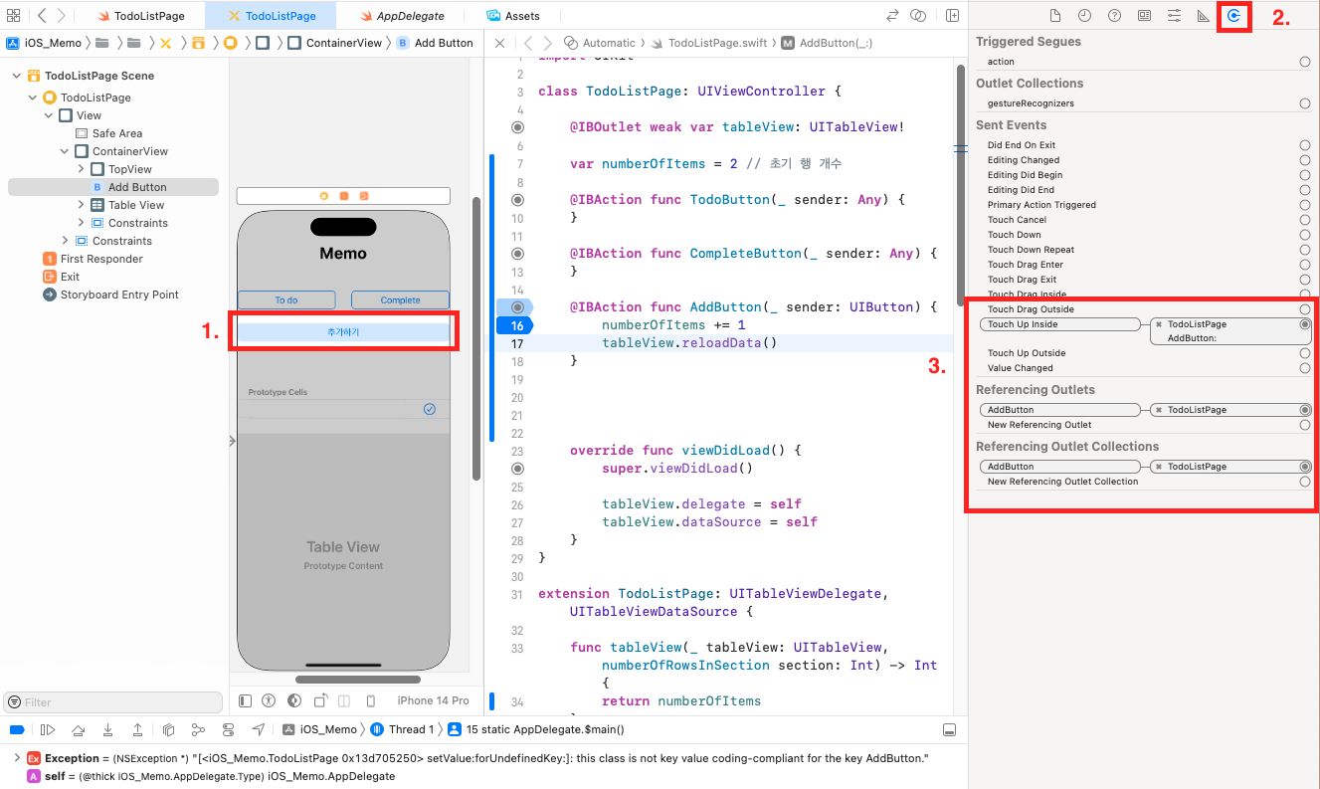Collapse the View node in outline
The width and height of the screenshot is (1320, 789).
pos(49,115)
